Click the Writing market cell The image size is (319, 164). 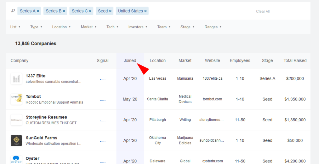click(185, 120)
